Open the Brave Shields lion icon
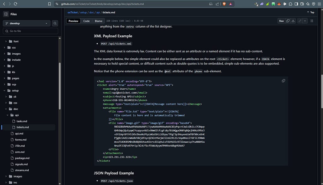This screenshot has height=185, width=323. [x=224, y=4]
